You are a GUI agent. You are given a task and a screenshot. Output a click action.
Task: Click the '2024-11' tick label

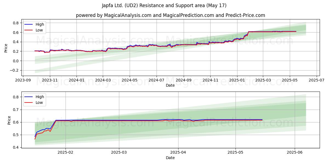pyautogui.click(x=210, y=80)
